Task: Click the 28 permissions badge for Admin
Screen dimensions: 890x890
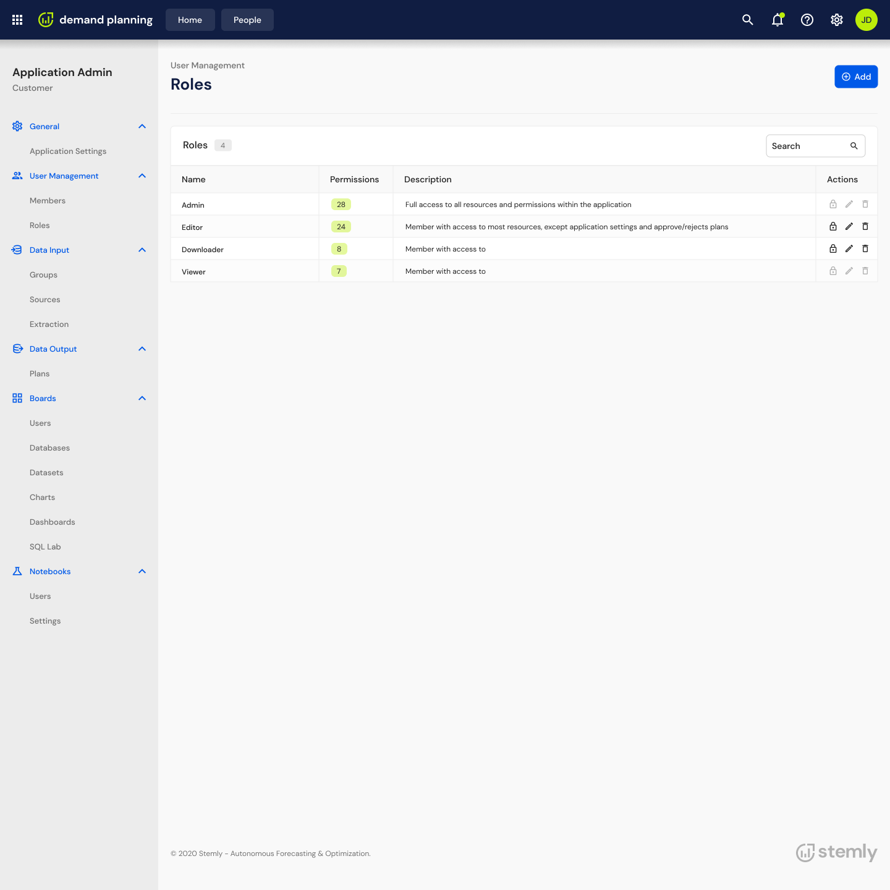Action: [x=341, y=204]
